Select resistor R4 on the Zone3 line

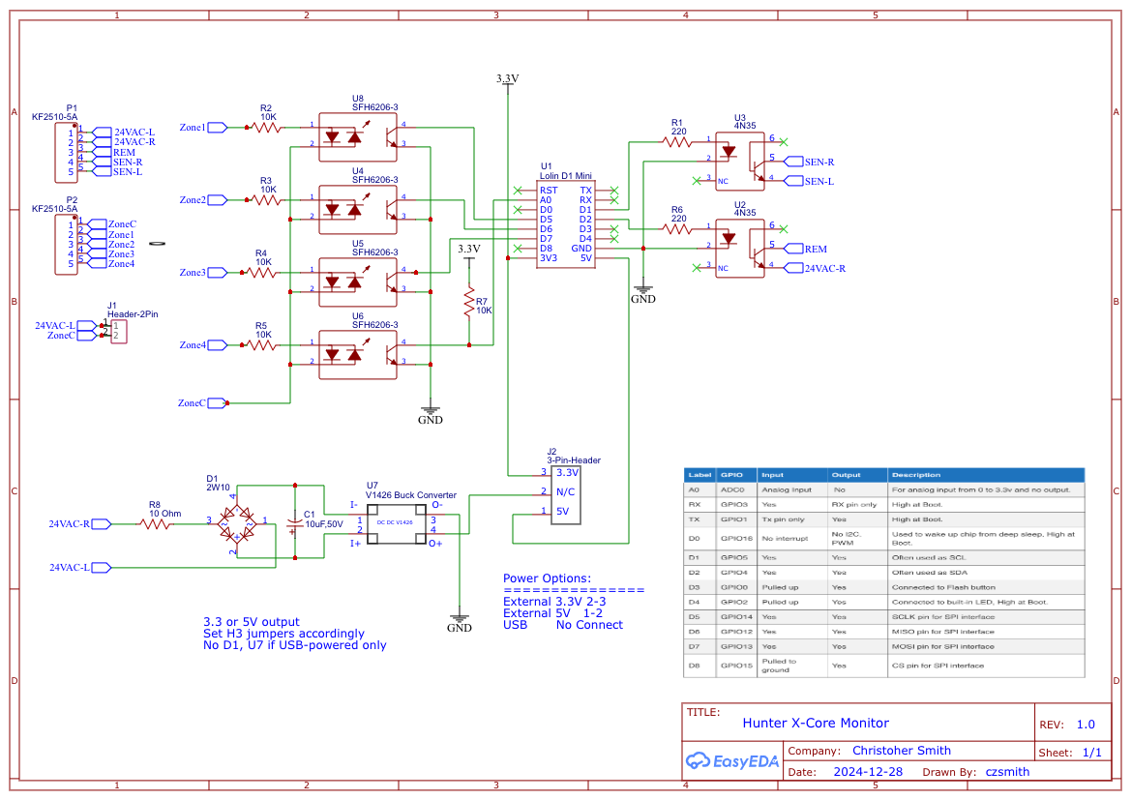pyautogui.click(x=261, y=273)
